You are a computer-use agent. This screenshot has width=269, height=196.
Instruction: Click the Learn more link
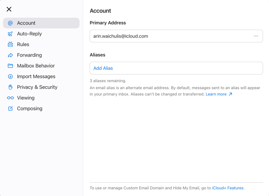pyautogui.click(x=216, y=94)
